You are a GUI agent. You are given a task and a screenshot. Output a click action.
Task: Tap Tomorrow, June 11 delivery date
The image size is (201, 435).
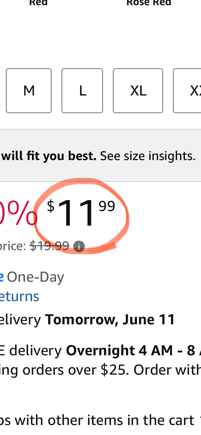(110, 319)
